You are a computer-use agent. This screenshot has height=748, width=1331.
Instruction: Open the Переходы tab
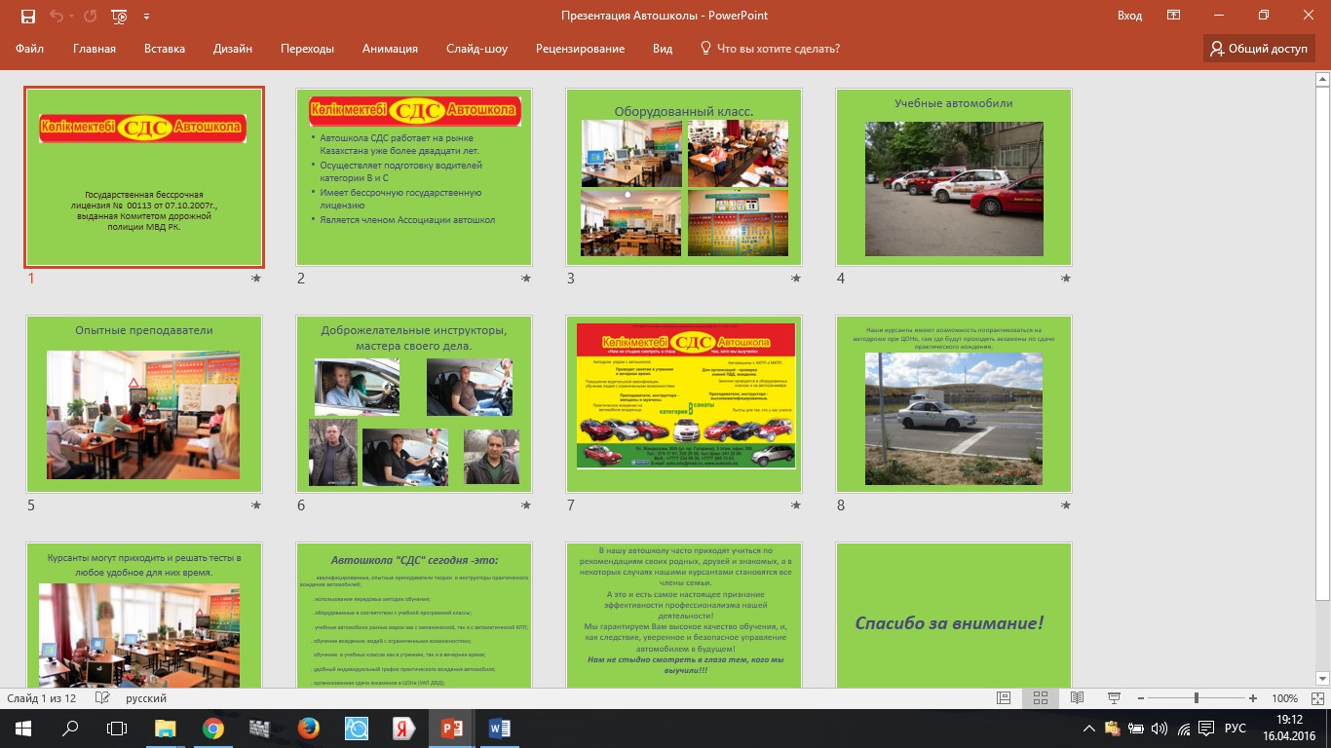[307, 49]
